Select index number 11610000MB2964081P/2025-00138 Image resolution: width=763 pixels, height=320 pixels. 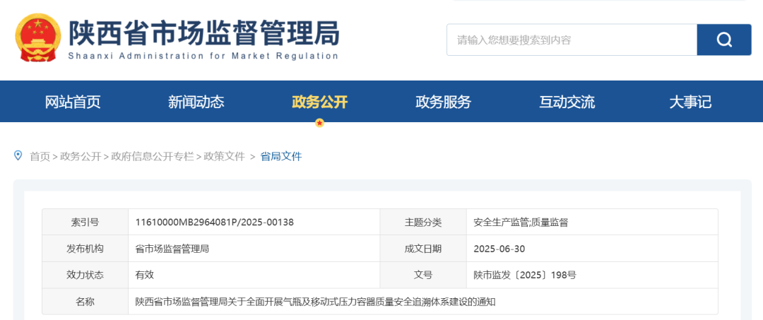(215, 223)
